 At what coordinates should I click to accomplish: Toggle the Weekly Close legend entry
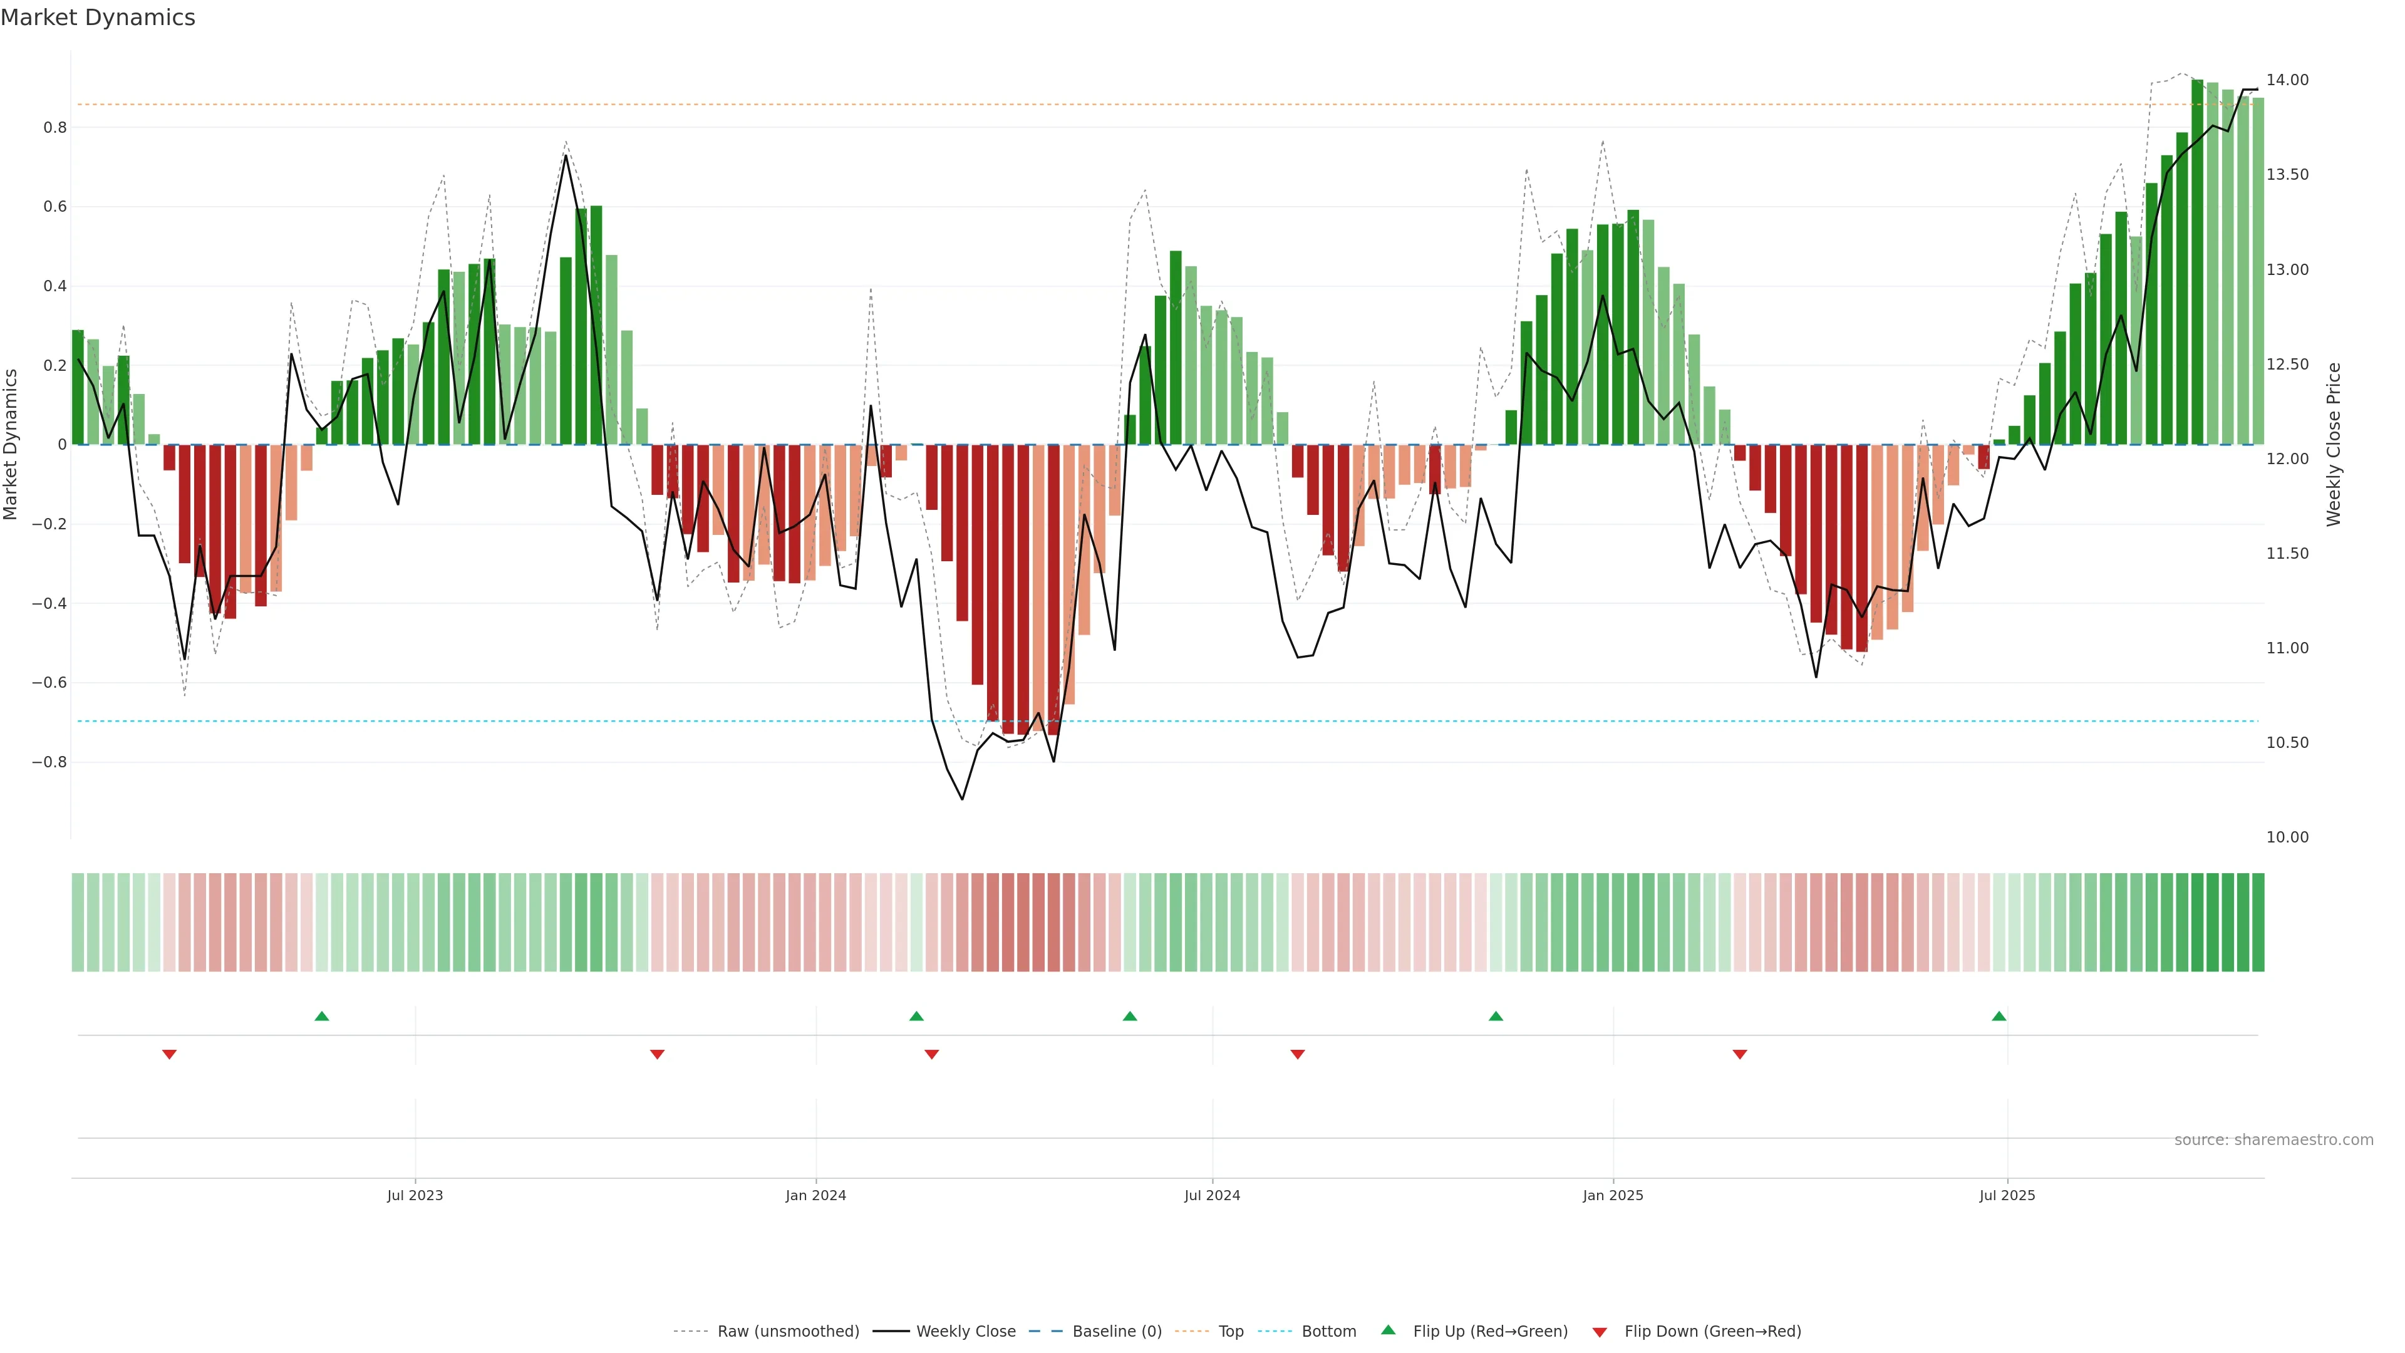click(965, 1332)
